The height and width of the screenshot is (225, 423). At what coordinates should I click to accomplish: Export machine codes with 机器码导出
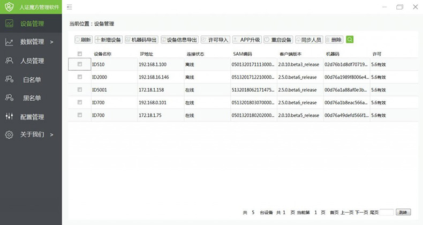tap(141, 40)
